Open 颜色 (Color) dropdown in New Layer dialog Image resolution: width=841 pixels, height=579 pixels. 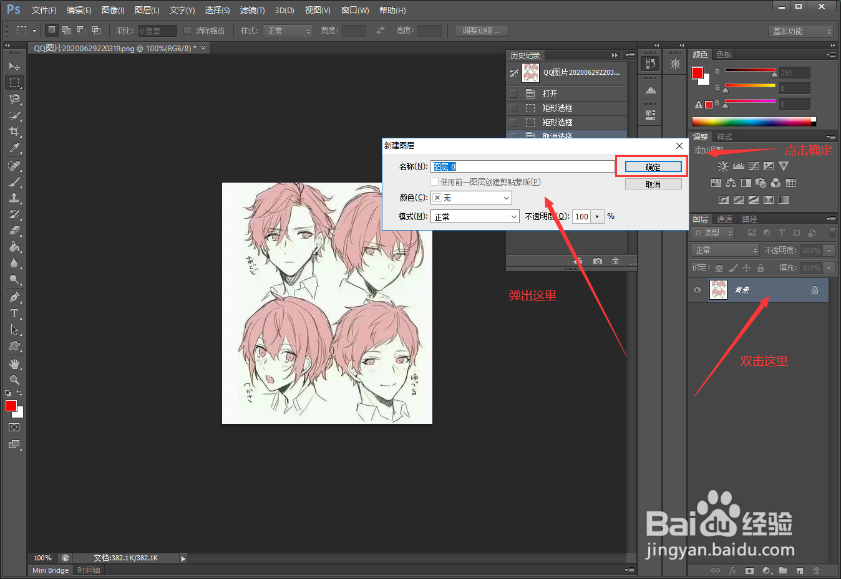(x=471, y=198)
